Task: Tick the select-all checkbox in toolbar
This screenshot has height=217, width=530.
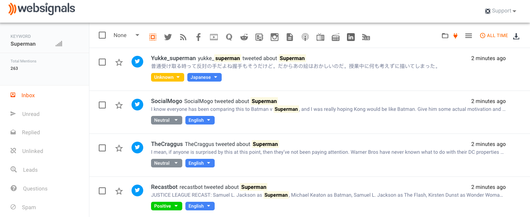Action: (x=102, y=35)
